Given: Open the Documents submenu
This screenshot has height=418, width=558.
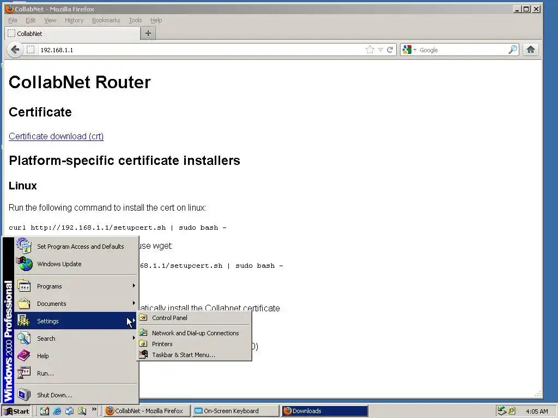Looking at the screenshot, I should pyautogui.click(x=76, y=304).
